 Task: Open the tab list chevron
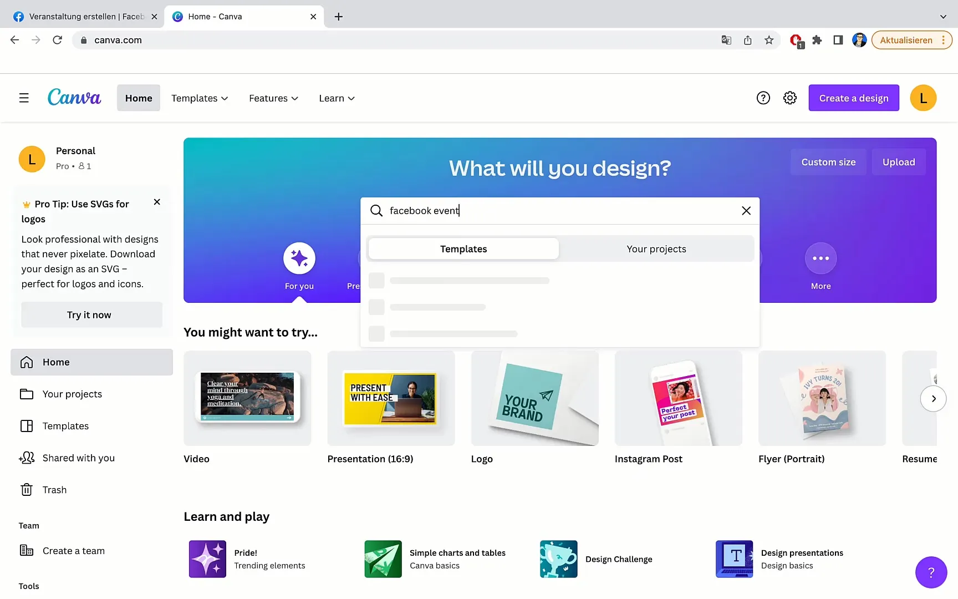[x=943, y=17]
